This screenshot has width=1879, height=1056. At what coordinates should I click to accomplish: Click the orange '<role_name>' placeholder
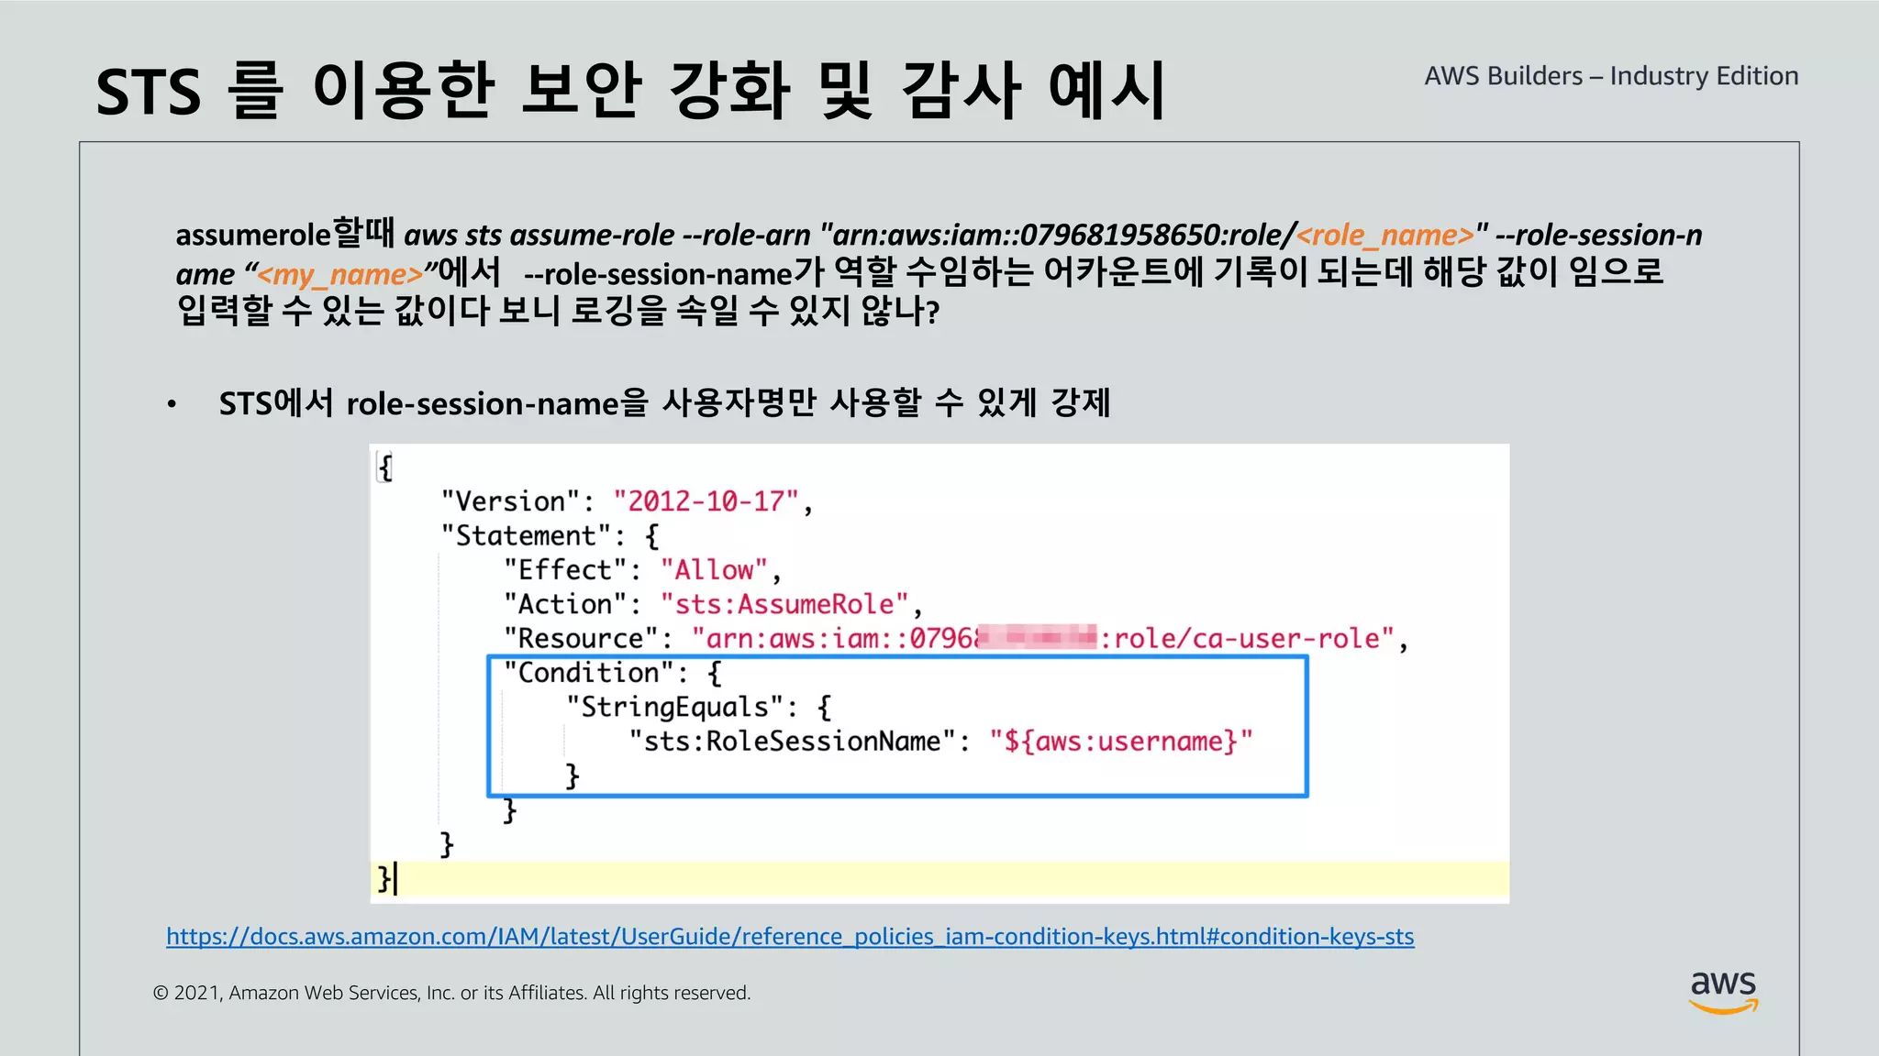(1385, 236)
